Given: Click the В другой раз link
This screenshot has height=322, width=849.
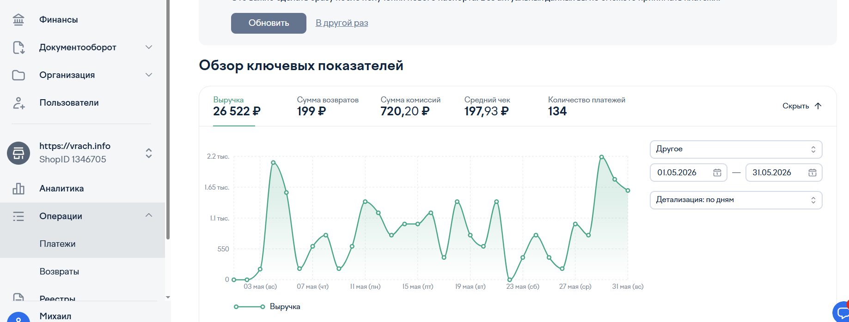Looking at the screenshot, I should (342, 23).
